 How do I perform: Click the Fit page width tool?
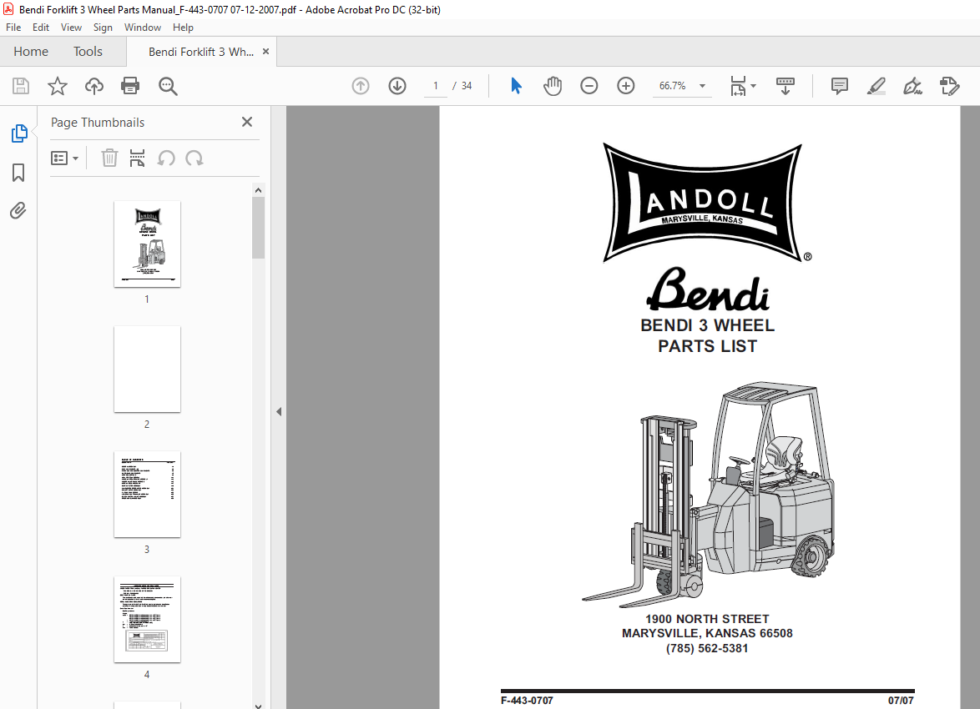click(x=738, y=86)
